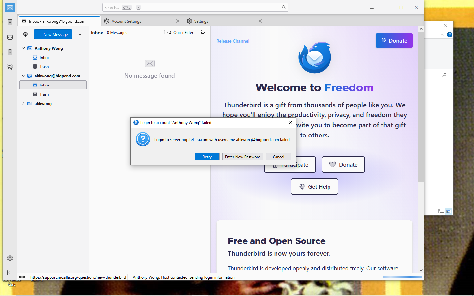Select the ahkwong local folder
474x296 pixels.
pos(53,103)
